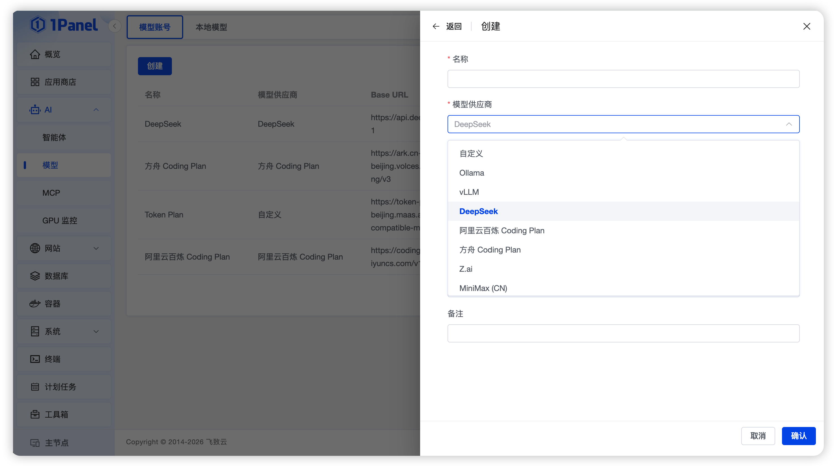Choose Ollama from the provider list
Viewport: 834px width, 466px height.
click(623, 173)
